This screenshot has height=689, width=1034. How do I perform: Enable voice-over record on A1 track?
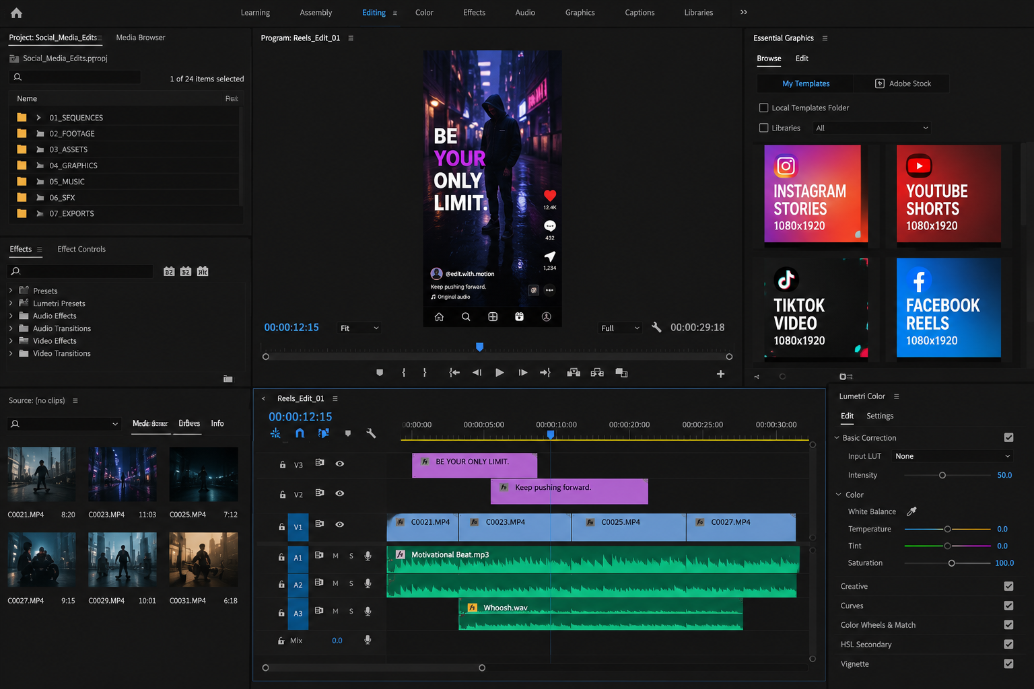point(368,556)
